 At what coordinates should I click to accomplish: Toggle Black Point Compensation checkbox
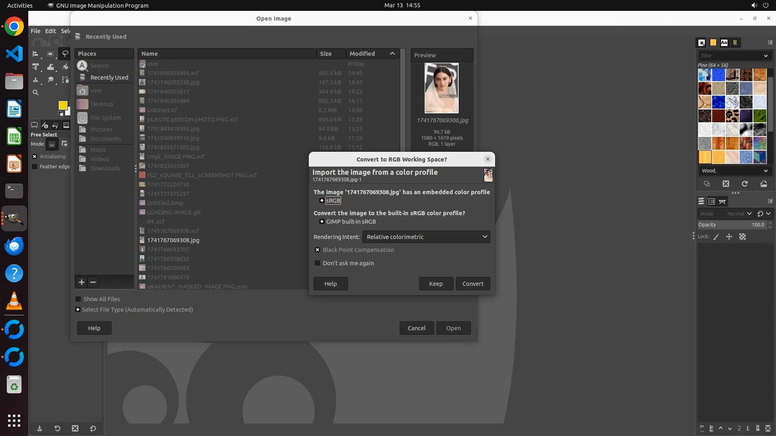(318, 250)
